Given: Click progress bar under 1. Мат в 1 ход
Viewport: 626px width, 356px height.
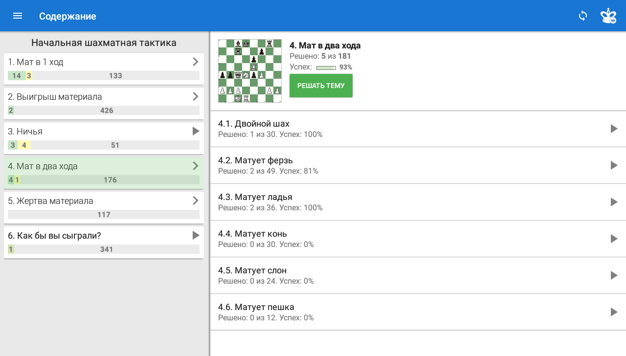Looking at the screenshot, I should (104, 76).
